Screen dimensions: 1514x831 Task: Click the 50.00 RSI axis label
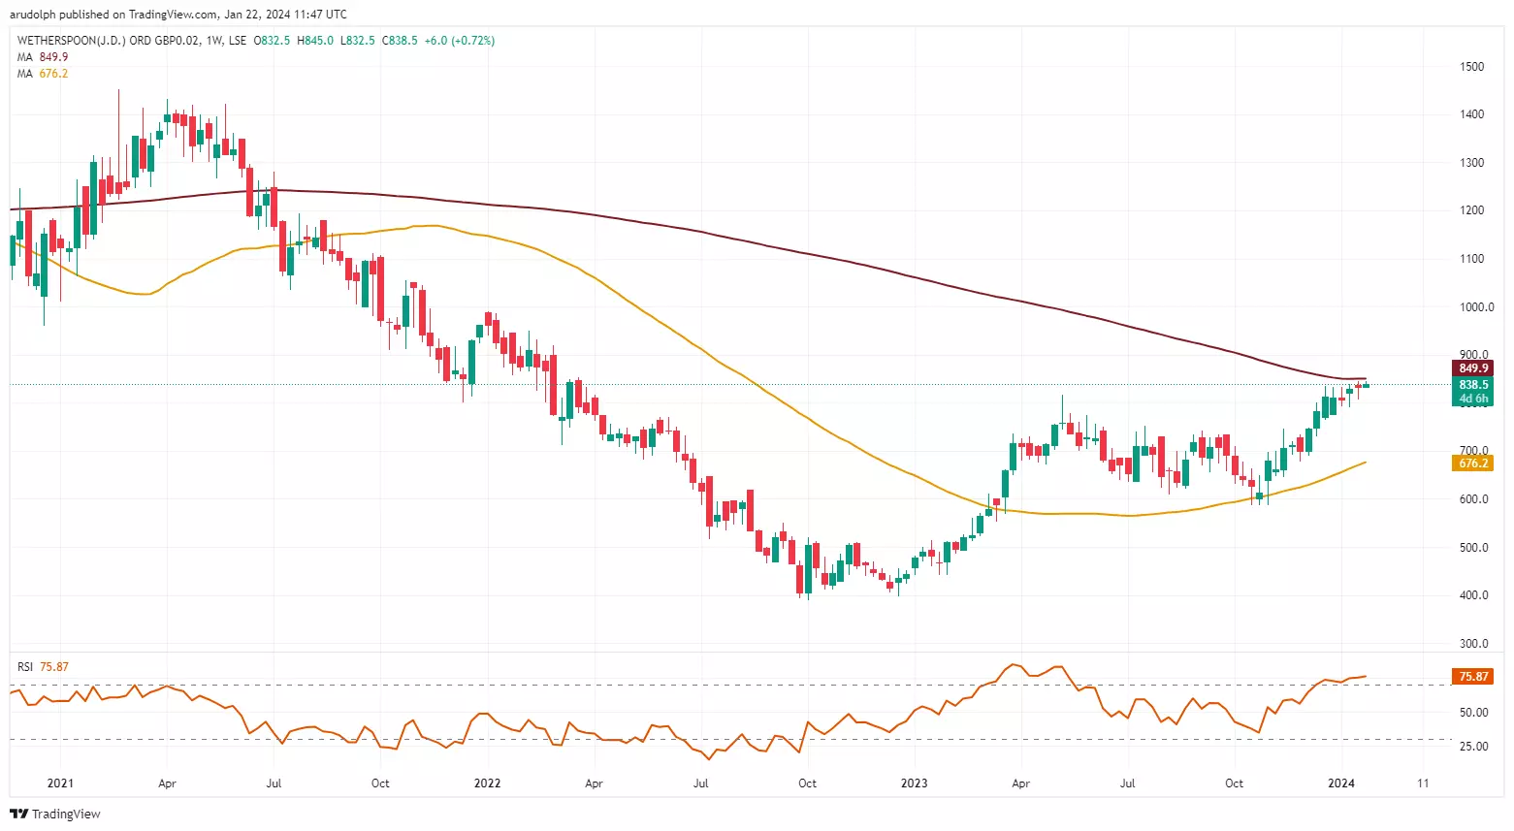coord(1473,713)
